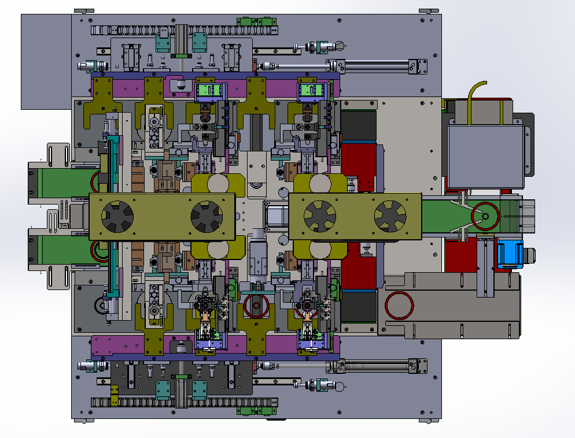575x438 pixels.
Task: Select the right olive fan mounting plate
Action: coord(355,216)
